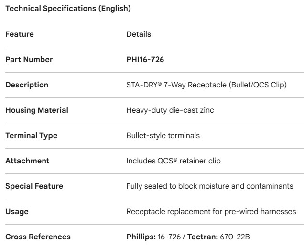Click the Details column header
Viewport: 304px width, 248px height.
[139, 34]
